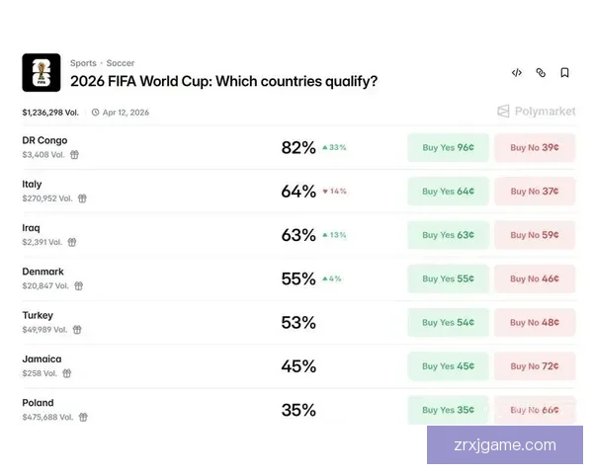Buy No on Denmark at 46¢
Image resolution: width=593 pixels, height=474 pixels.
click(535, 278)
